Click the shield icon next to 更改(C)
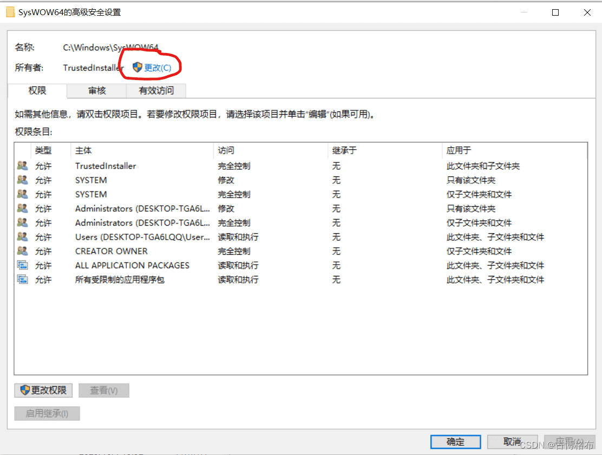602x455 pixels. (138, 68)
